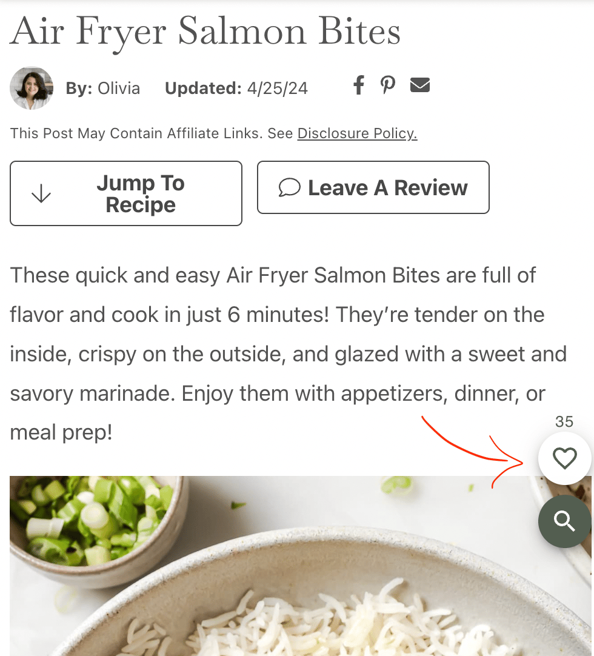Click the Jump To Recipe button

point(126,193)
